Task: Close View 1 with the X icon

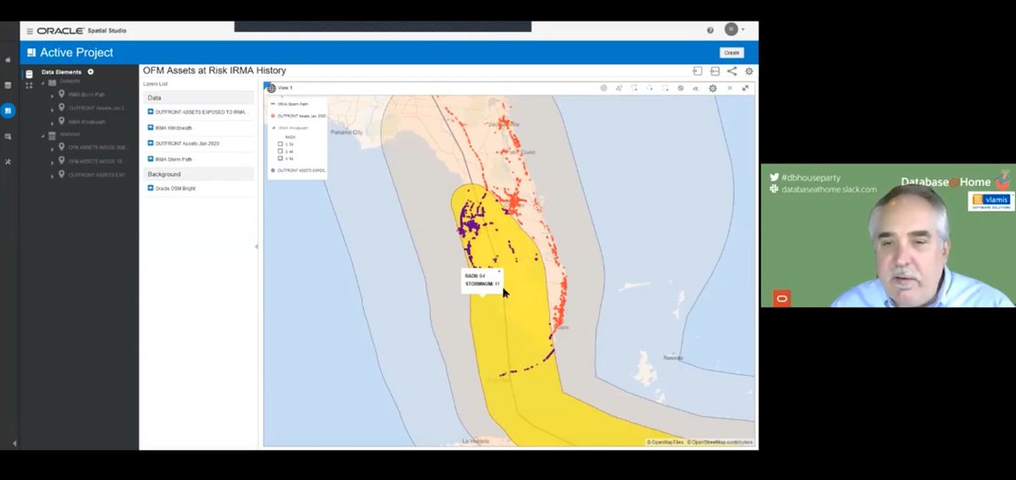Action: [x=730, y=88]
